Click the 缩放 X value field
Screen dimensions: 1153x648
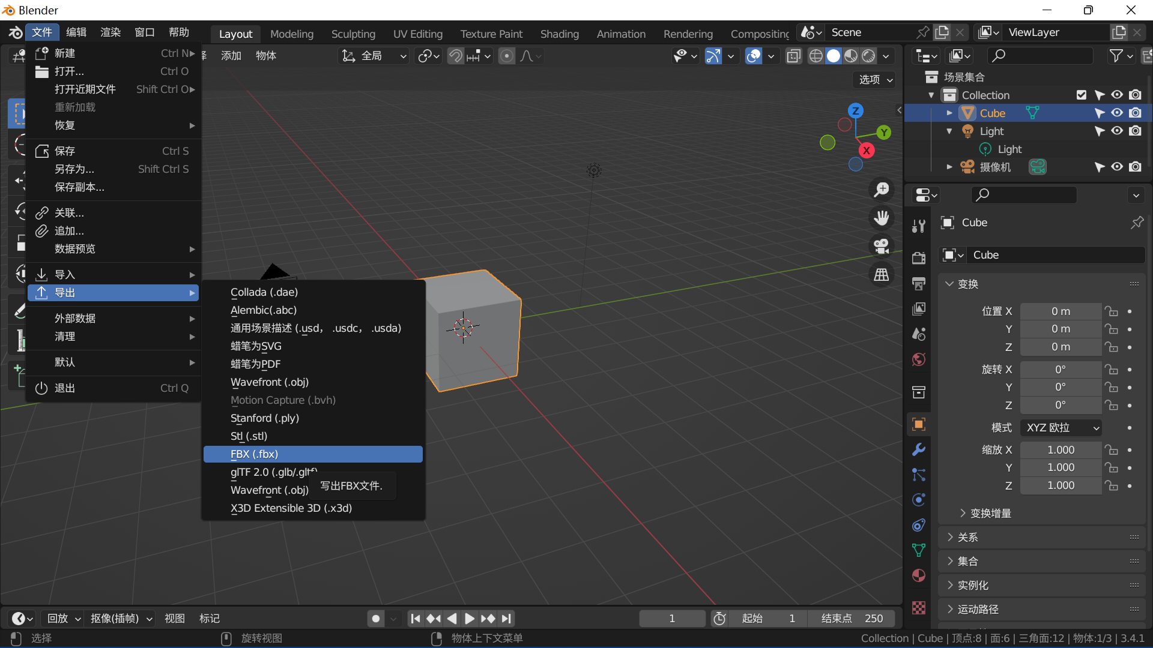pyautogui.click(x=1061, y=450)
